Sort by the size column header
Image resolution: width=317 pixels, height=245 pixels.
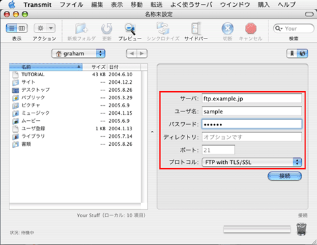(x=95, y=67)
